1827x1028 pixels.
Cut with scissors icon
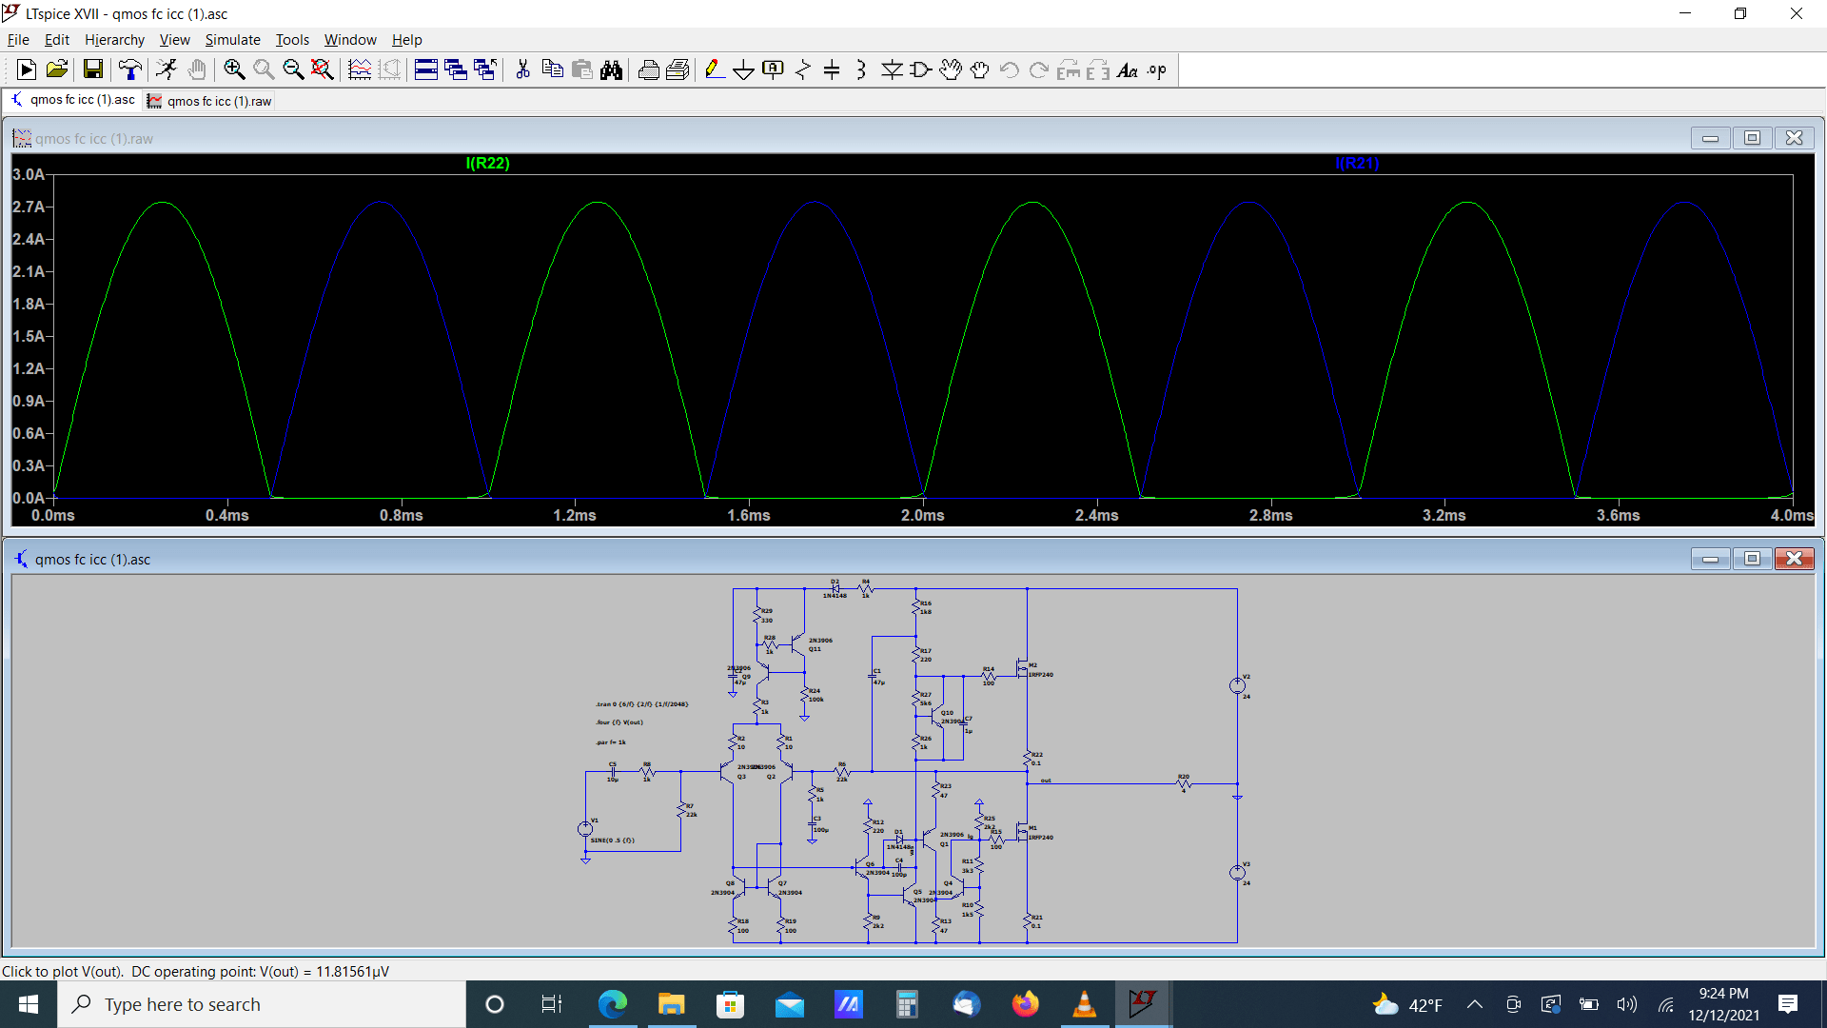click(522, 69)
